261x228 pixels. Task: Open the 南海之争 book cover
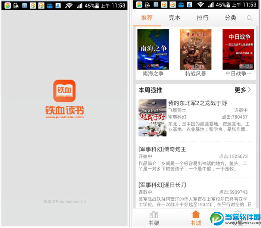153,49
